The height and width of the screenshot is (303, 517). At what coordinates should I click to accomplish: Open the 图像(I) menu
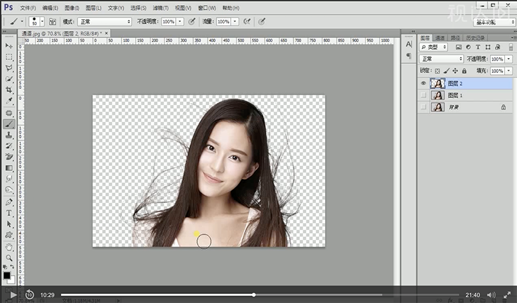(72, 8)
